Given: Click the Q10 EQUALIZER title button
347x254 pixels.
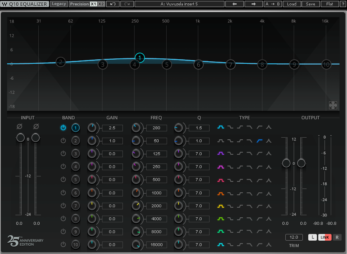Looking at the screenshot, I should click(25, 4).
